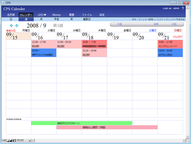Select the 日 view sub-tab
This screenshot has width=191, height=144.
coord(11,19)
